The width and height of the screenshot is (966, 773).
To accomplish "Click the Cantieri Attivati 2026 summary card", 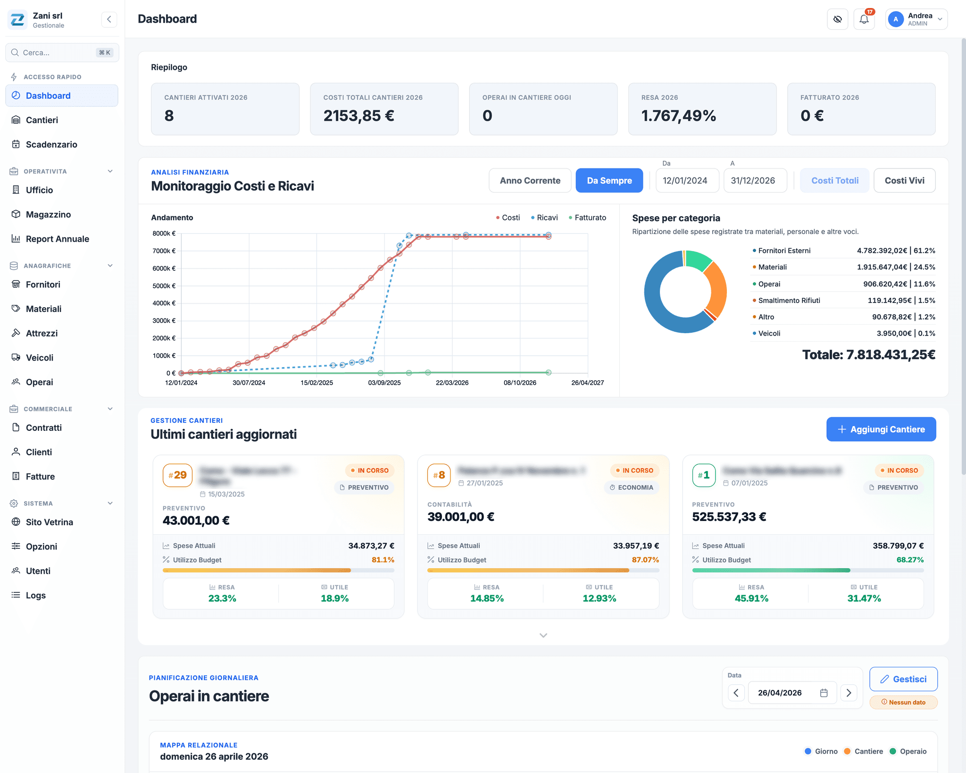I will [225, 109].
